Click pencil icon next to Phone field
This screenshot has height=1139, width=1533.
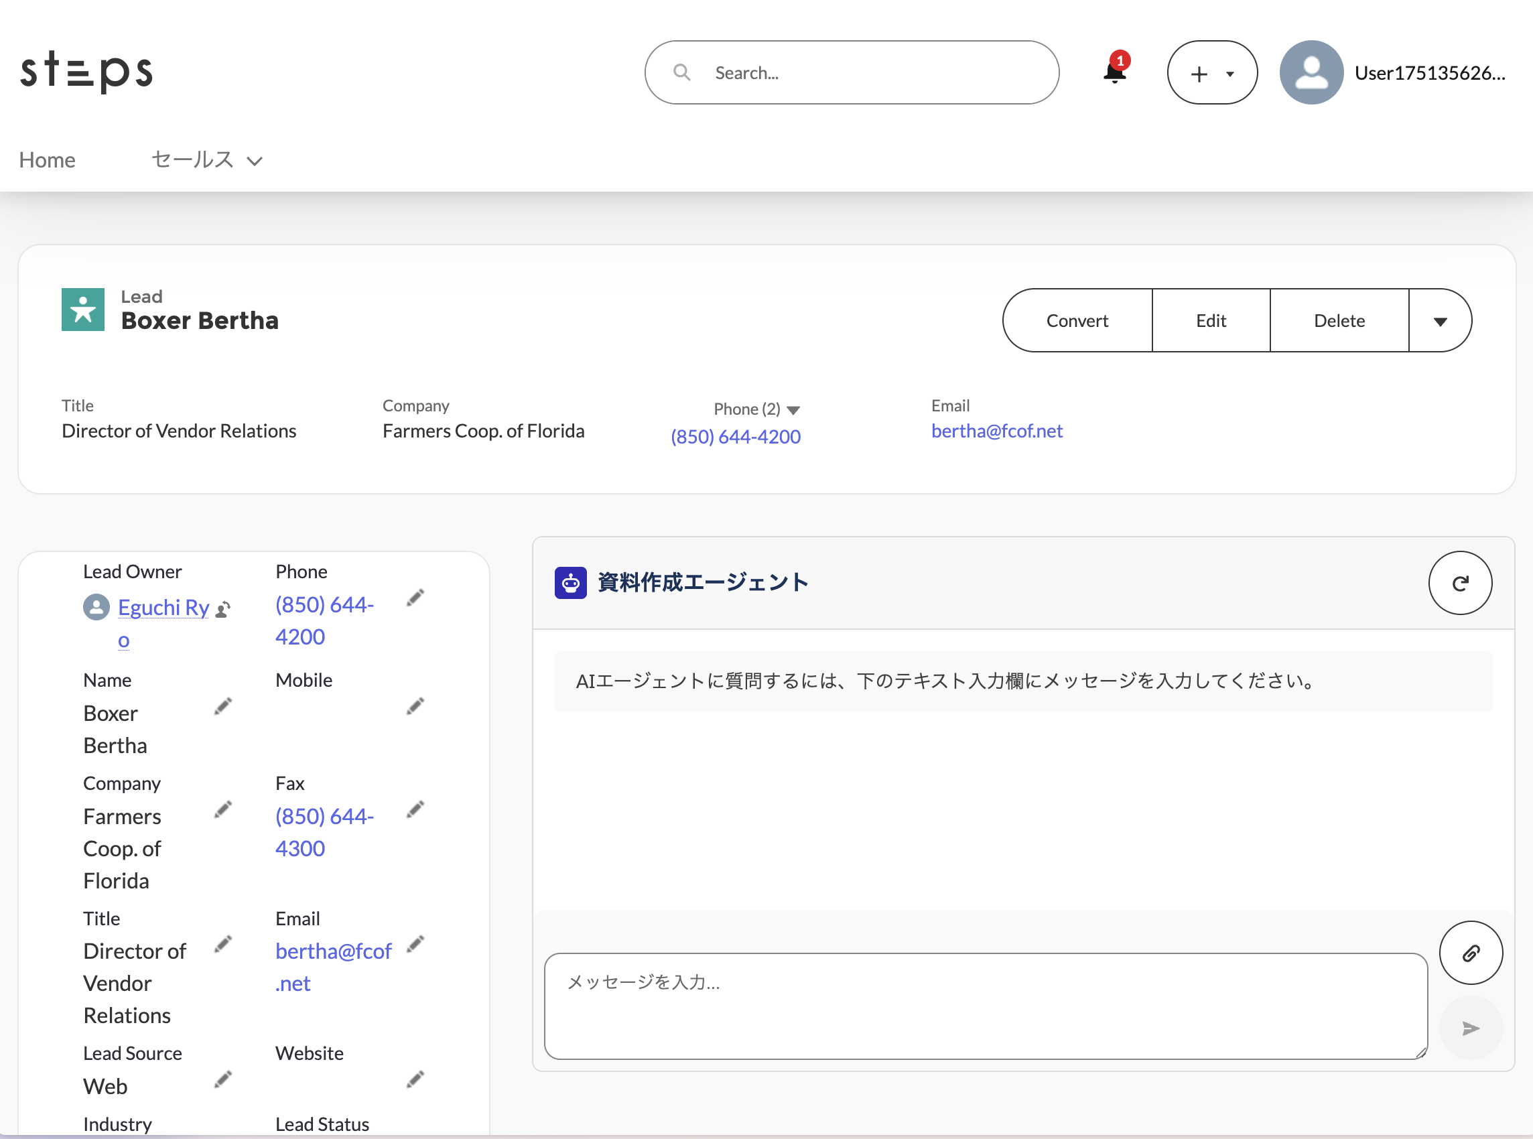(415, 597)
